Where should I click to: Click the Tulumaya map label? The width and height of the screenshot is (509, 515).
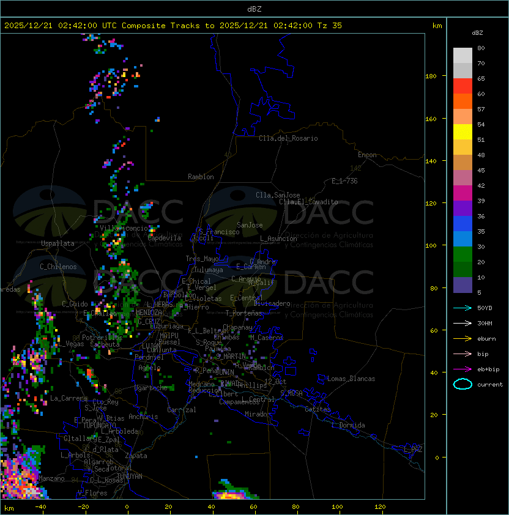point(209,270)
